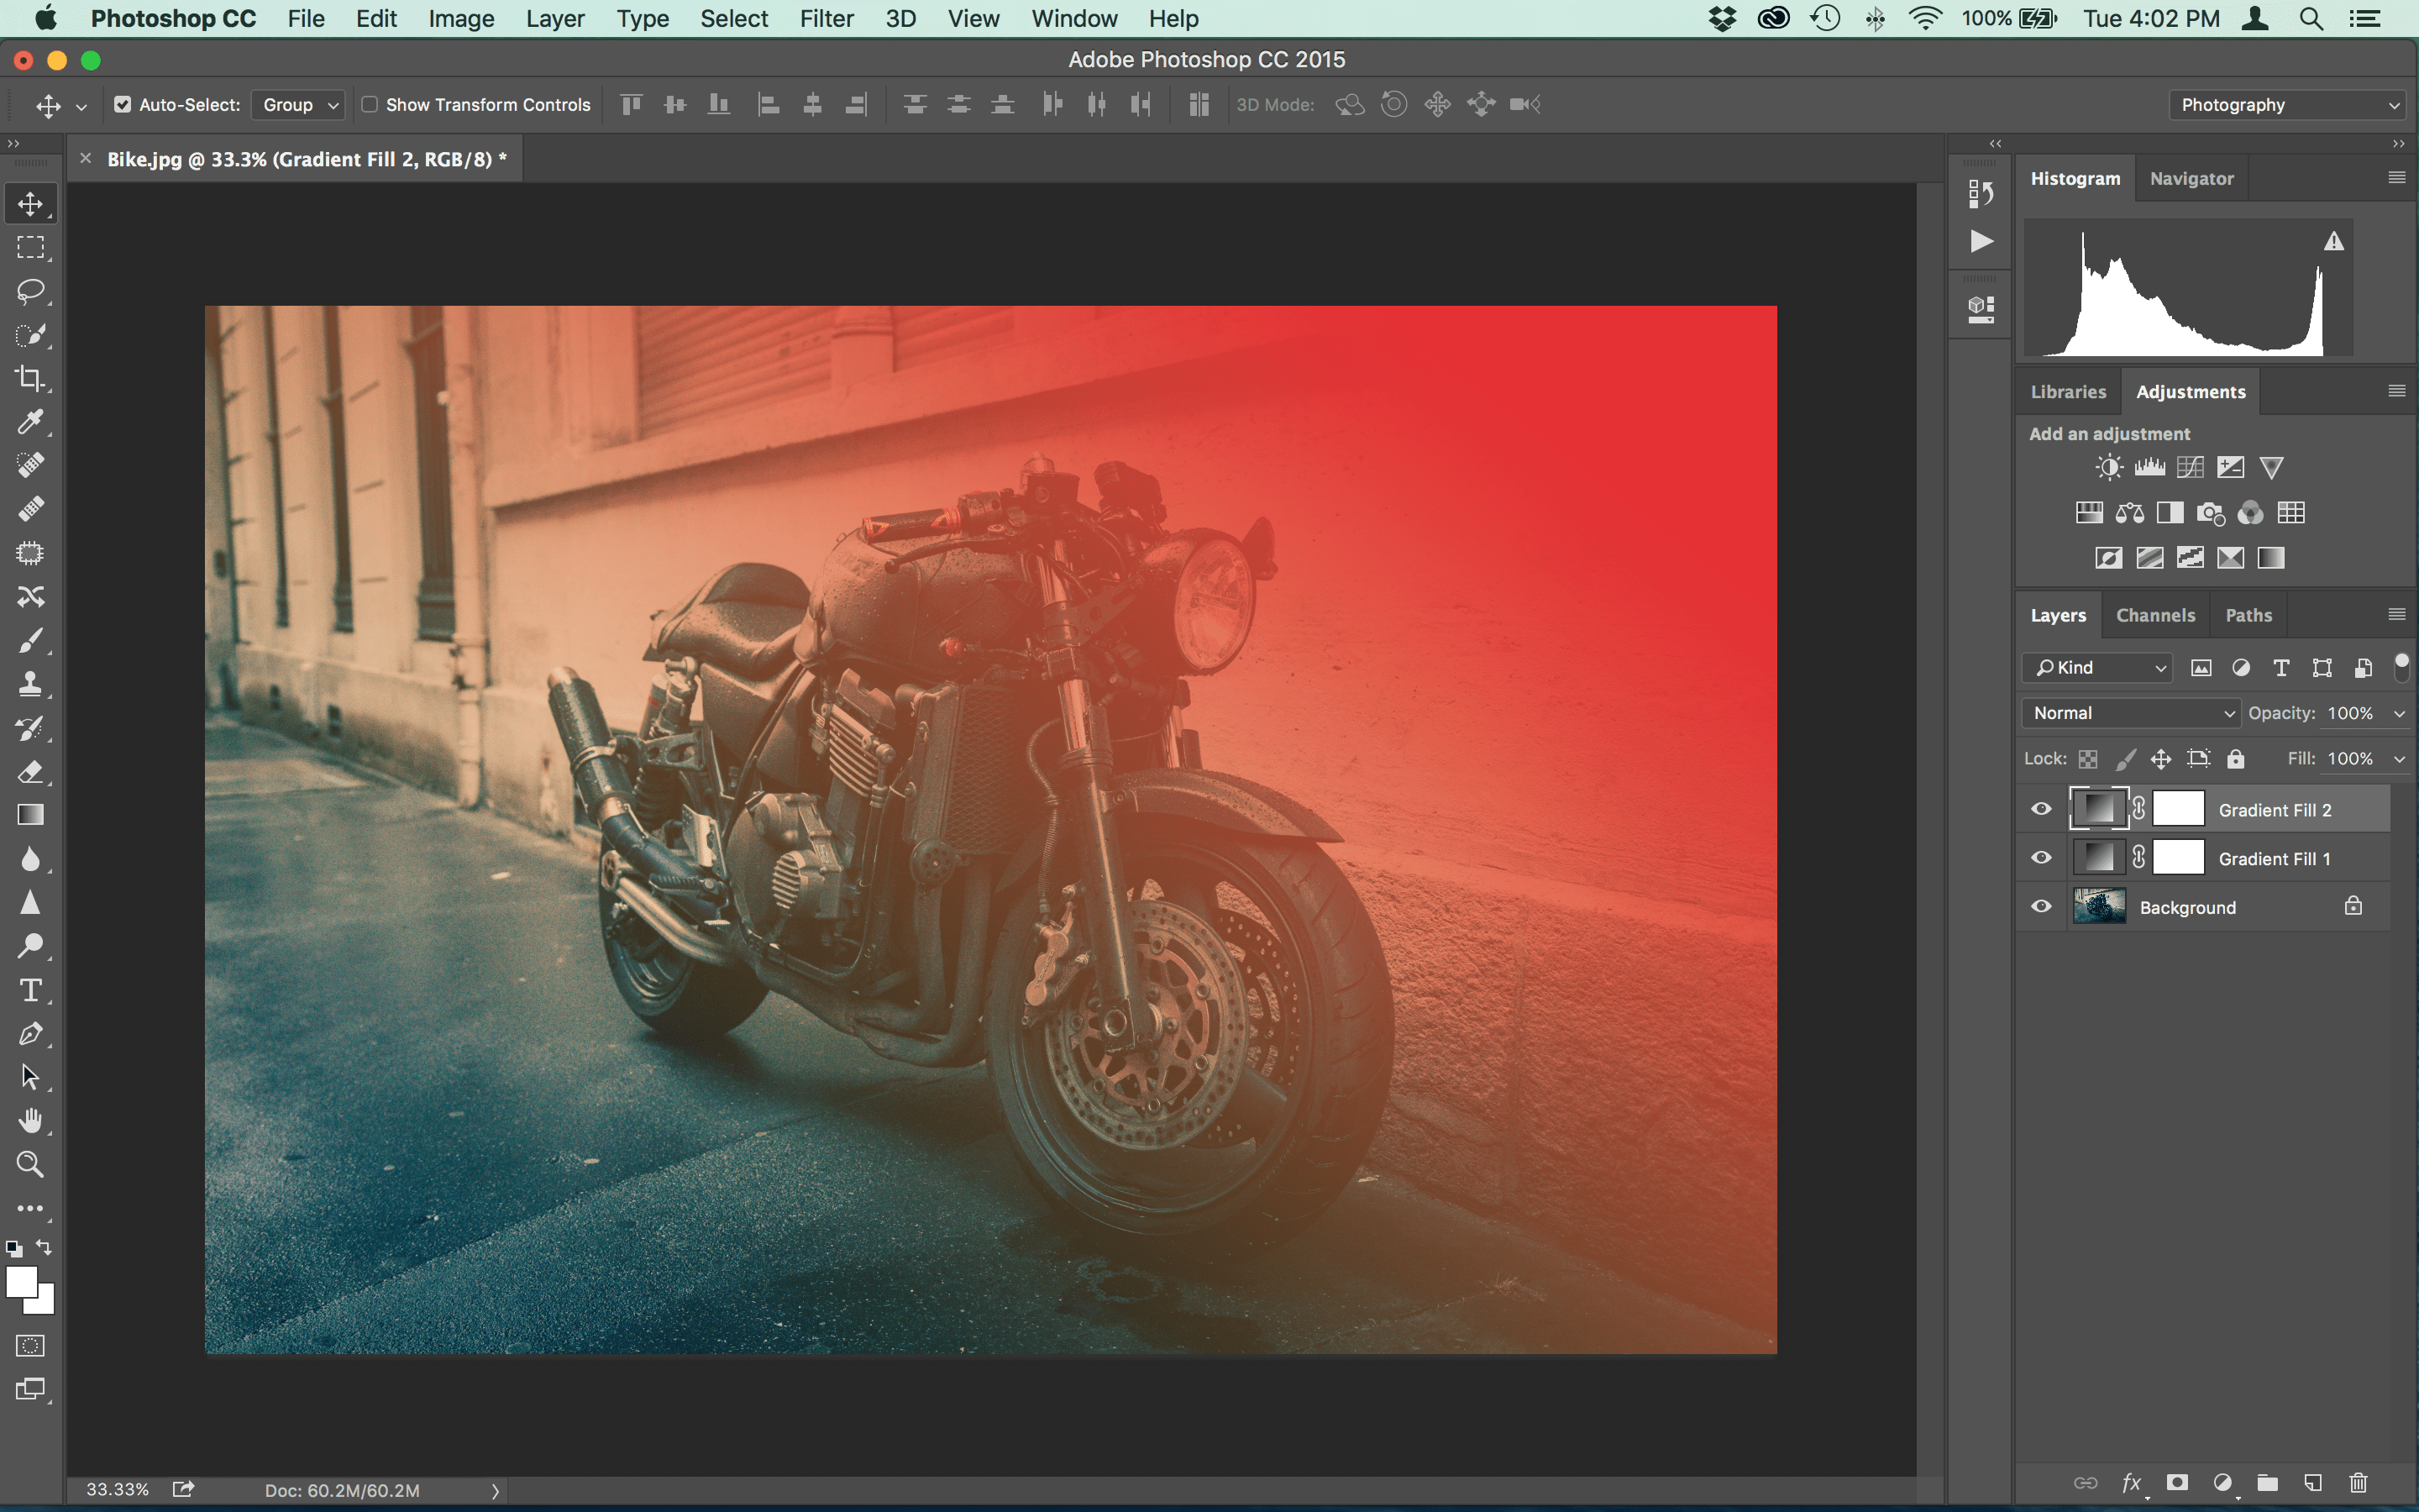
Task: Toggle visibility of Background layer
Action: 2043,906
